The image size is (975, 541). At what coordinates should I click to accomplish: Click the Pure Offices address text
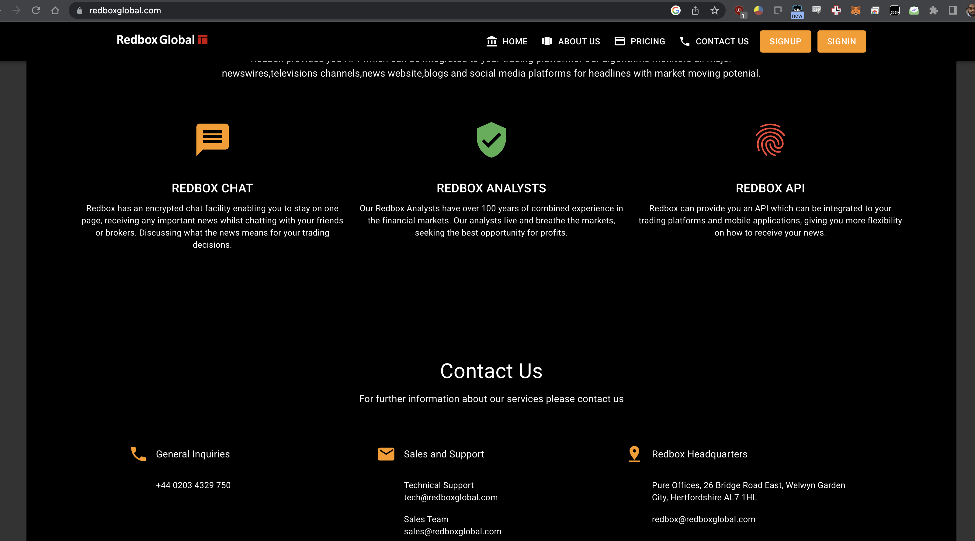pos(748,491)
